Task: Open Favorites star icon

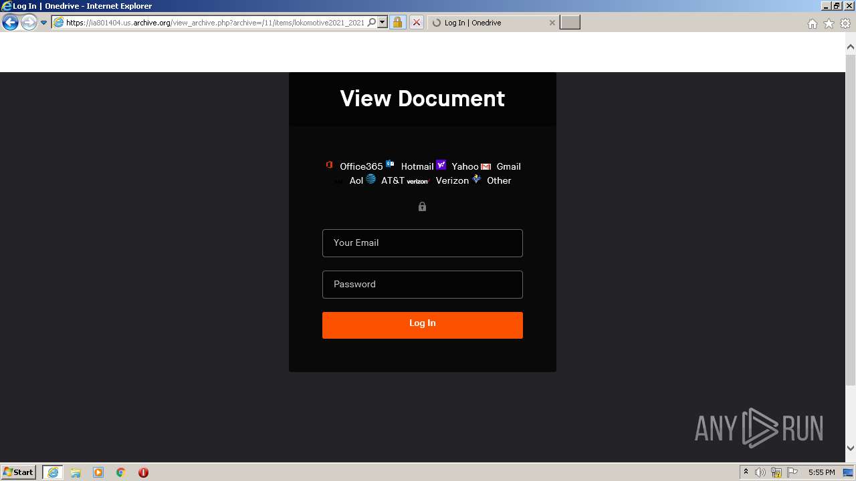Action: pos(829,23)
